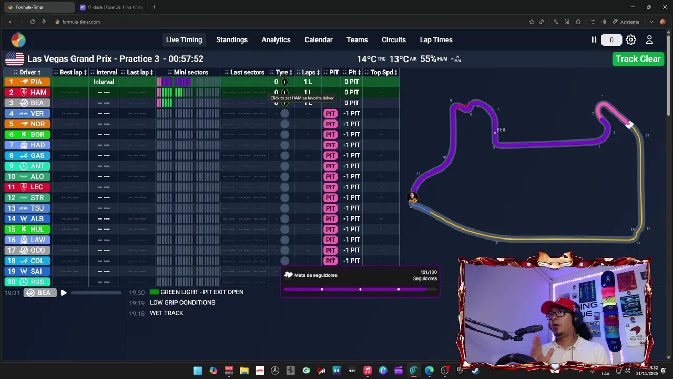
Task: Click the Formula-Timer logo icon
Action: (x=18, y=40)
